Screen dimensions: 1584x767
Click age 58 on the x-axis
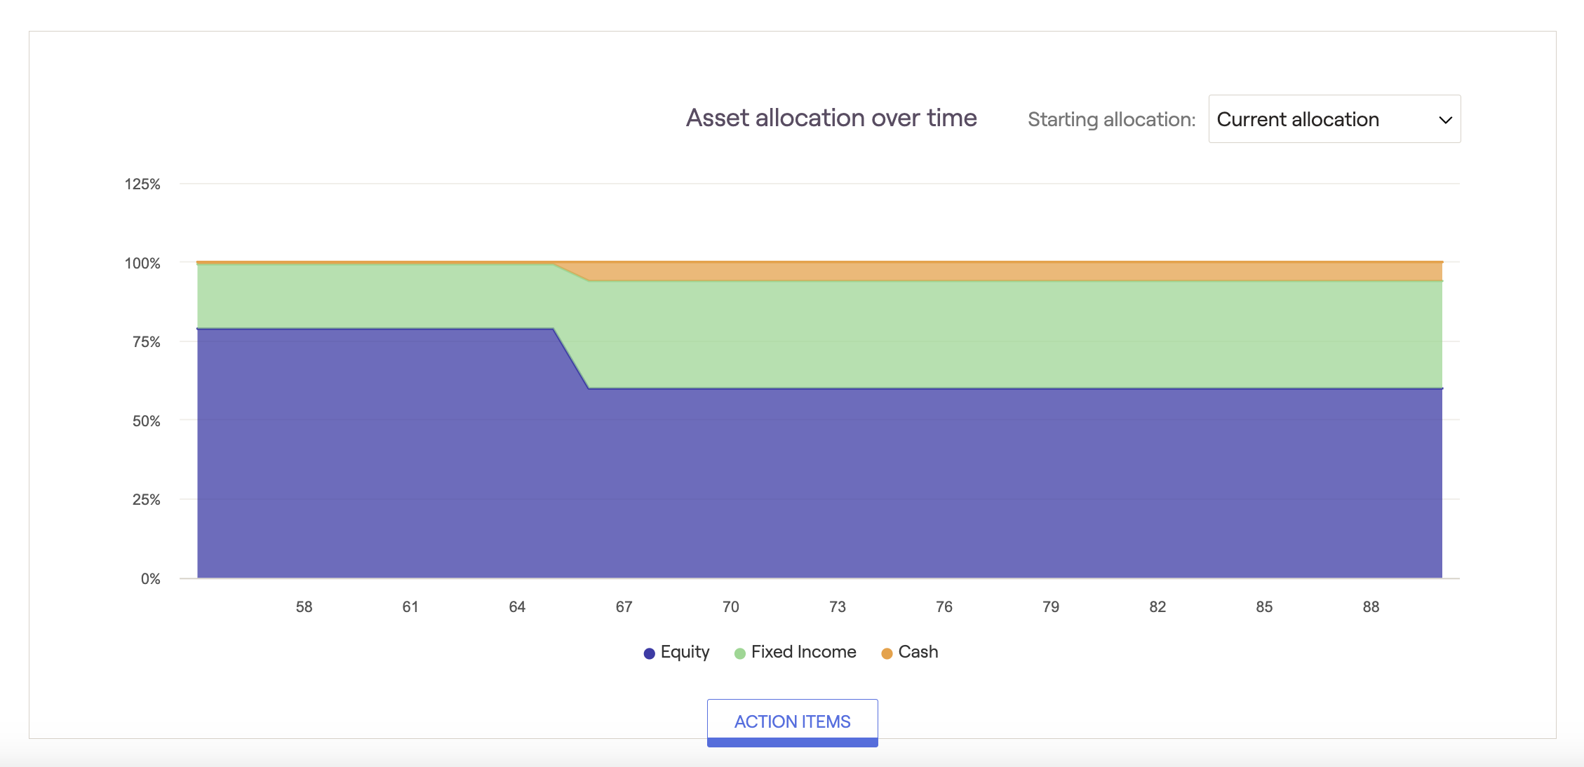point(304,607)
